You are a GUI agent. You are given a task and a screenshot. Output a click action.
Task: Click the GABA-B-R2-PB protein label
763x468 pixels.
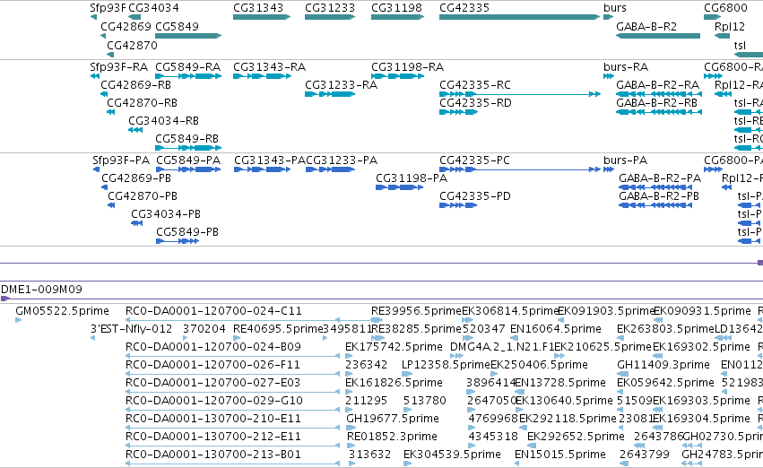(x=659, y=196)
